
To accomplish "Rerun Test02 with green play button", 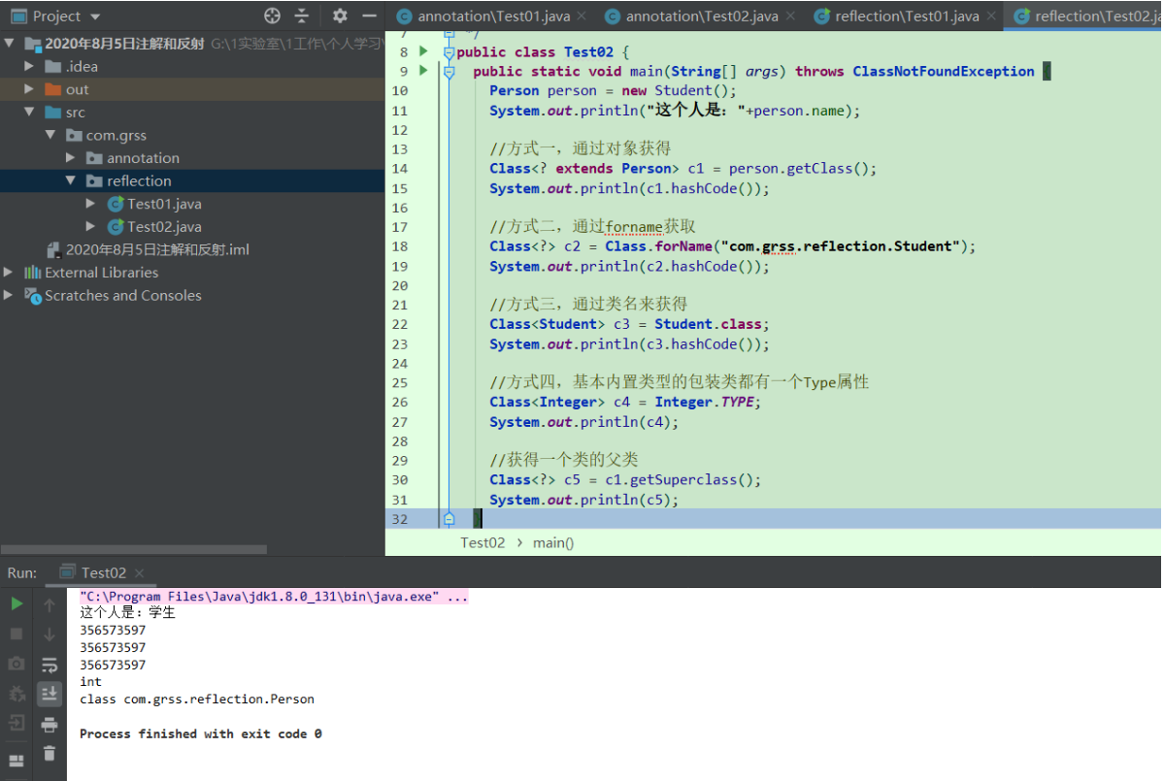I will point(17,603).
